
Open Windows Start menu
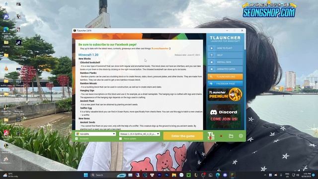86,175
